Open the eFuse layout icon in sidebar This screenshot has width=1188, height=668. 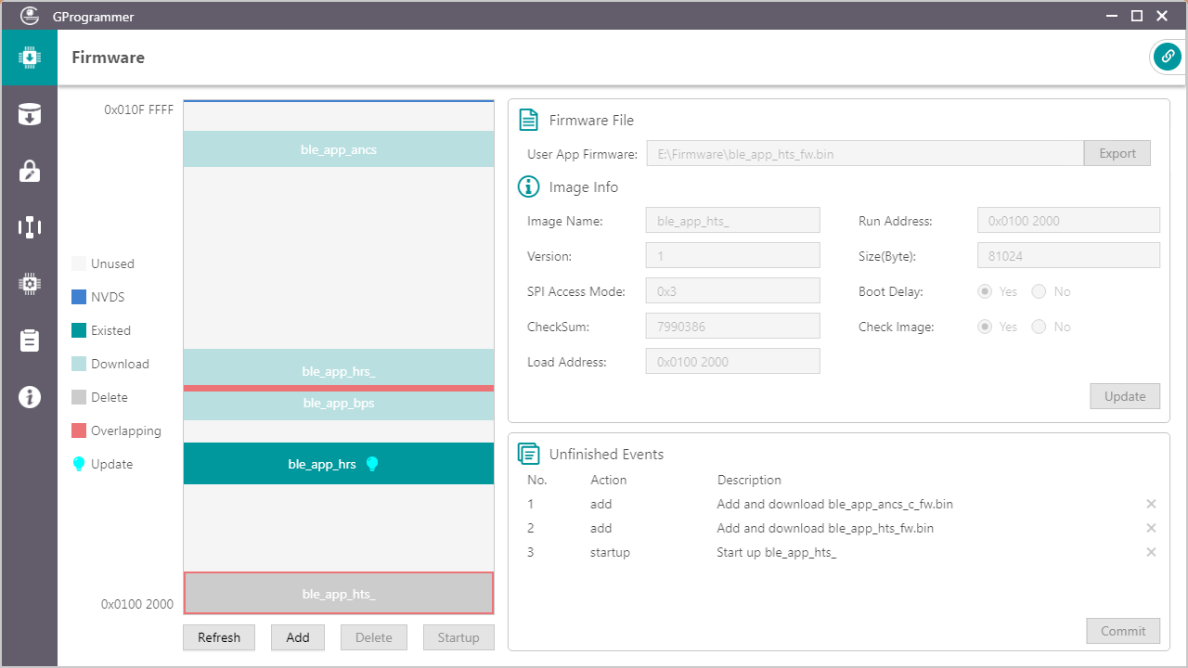tap(29, 227)
